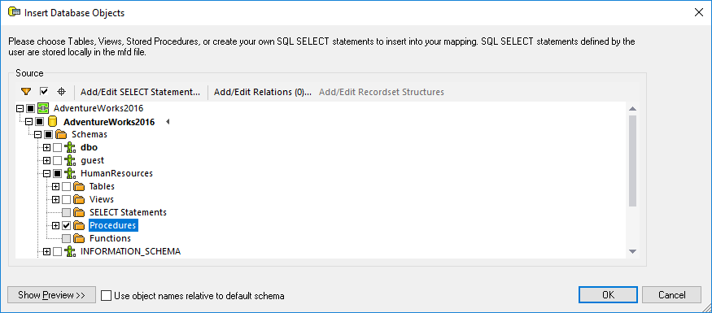Click the object locator crosshair icon
Image resolution: width=712 pixels, height=313 pixels.
click(61, 92)
